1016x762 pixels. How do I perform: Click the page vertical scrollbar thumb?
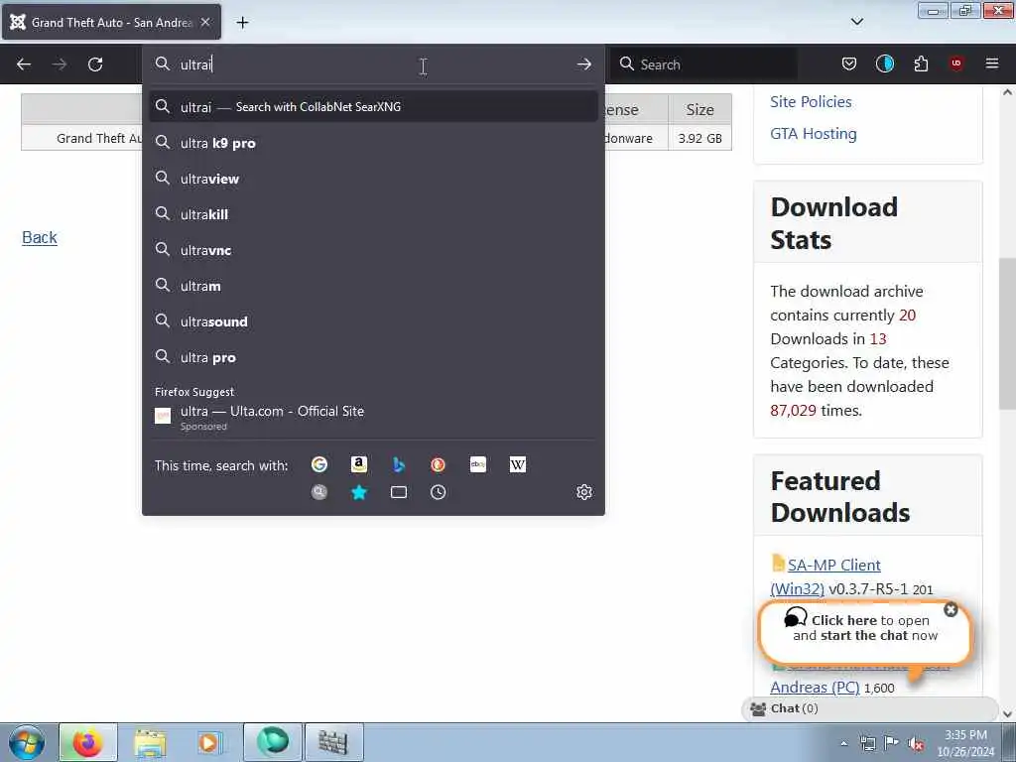1008,333
